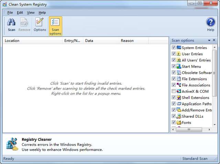Uncheck User Entries checkbox
This screenshot has height=164, width=220.
(174, 54)
